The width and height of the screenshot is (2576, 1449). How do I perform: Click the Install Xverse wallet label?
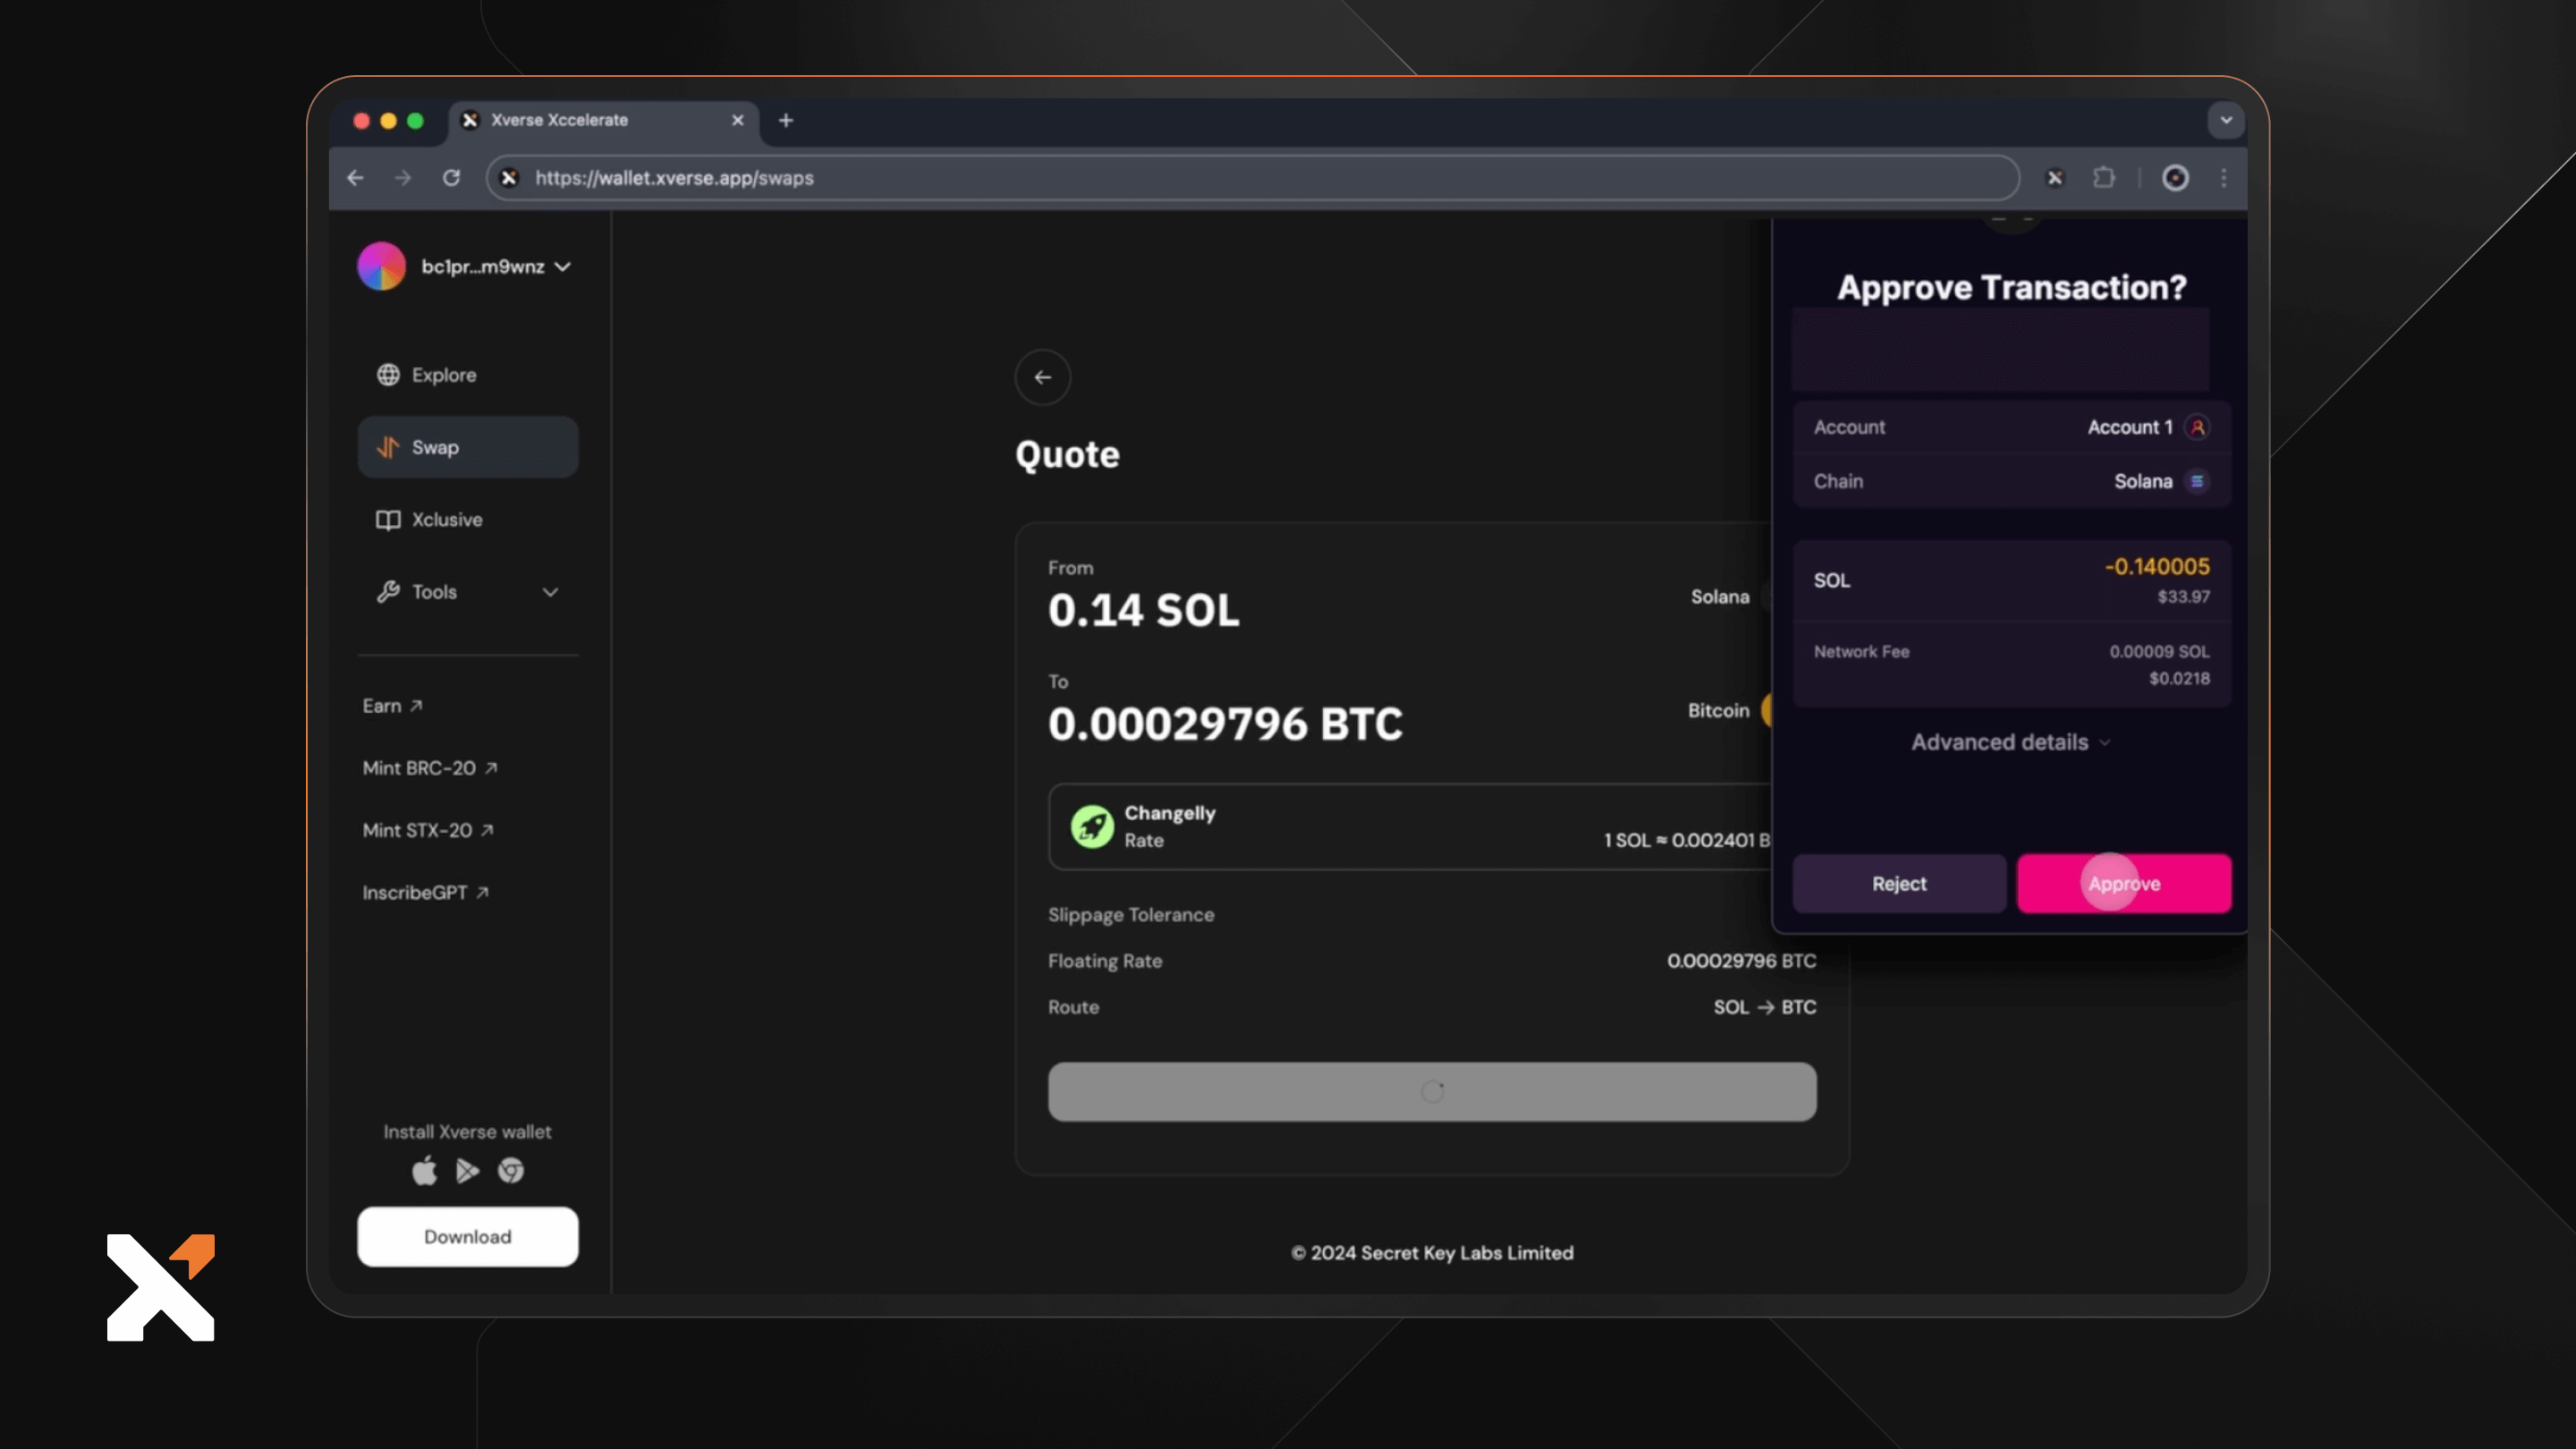coord(467,1132)
